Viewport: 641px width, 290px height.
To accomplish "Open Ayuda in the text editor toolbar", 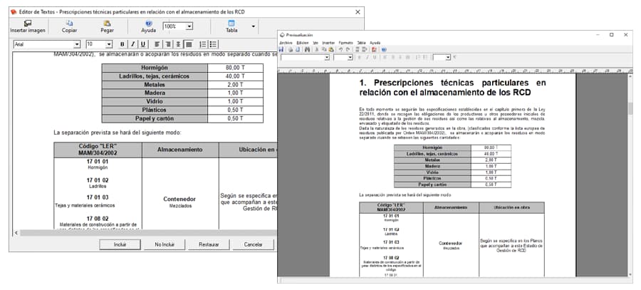I will pyautogui.click(x=148, y=26).
